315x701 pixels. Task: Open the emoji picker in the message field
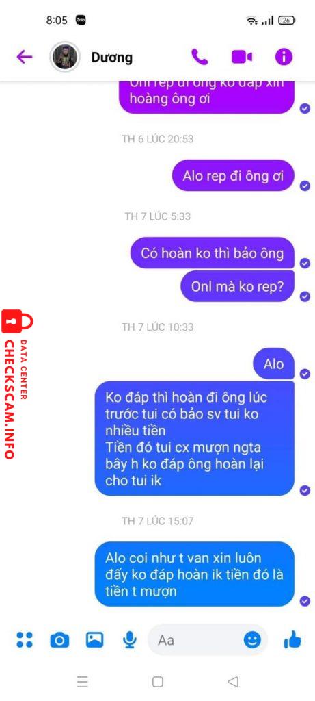point(252,640)
